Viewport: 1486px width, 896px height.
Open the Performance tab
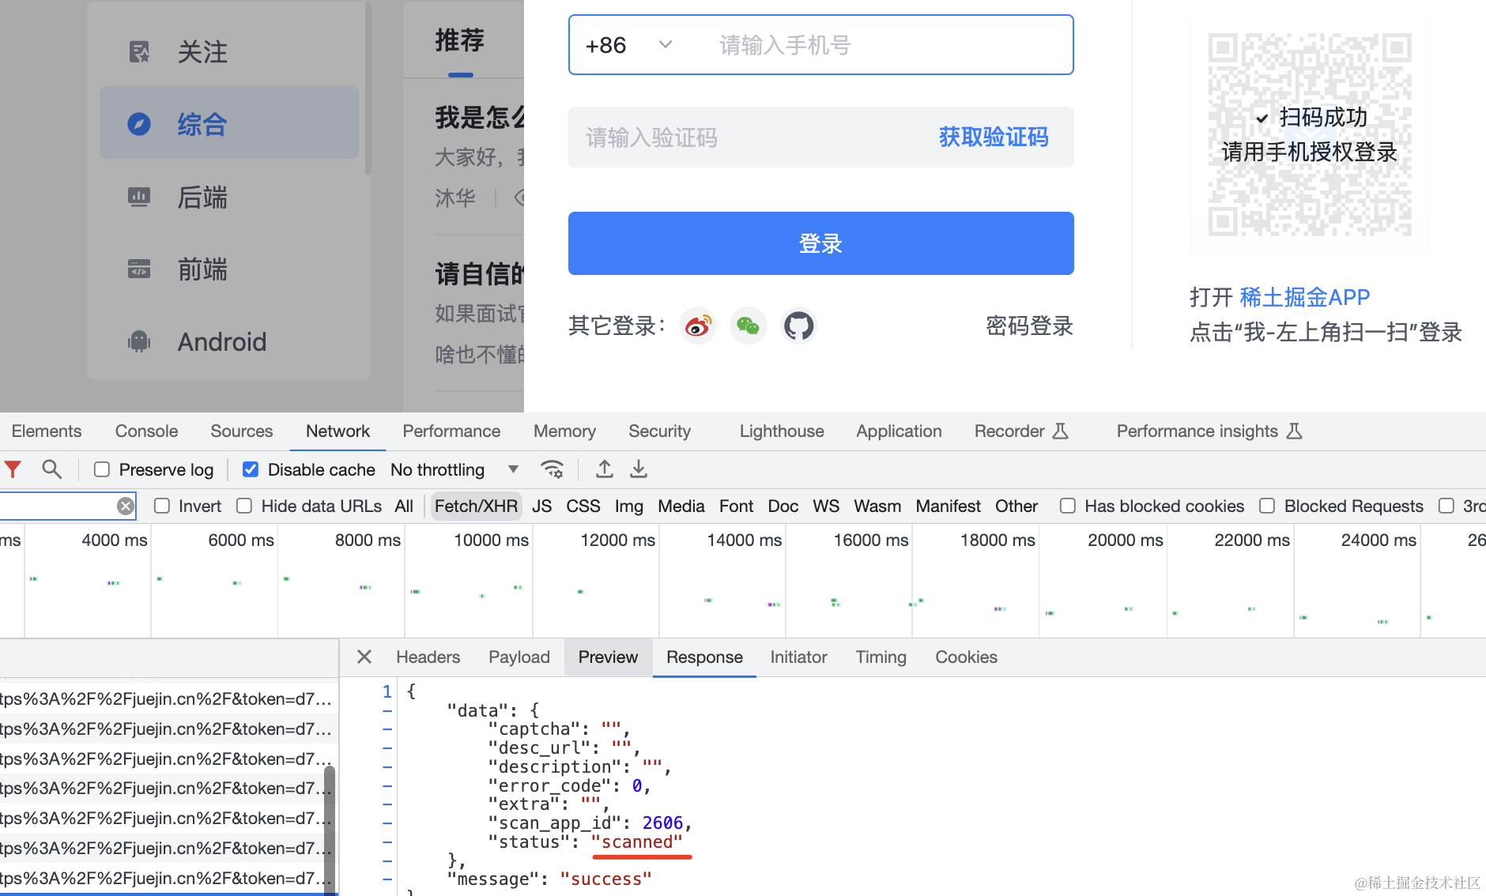pos(451,431)
